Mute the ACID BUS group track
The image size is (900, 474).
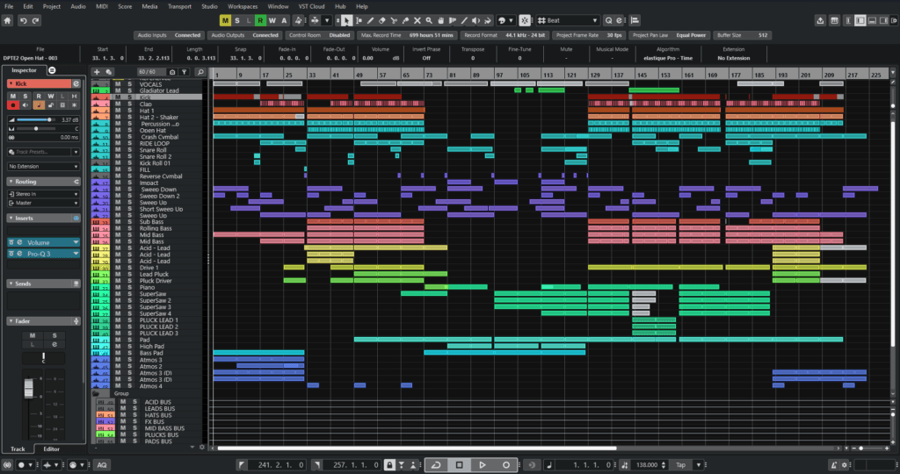pyautogui.click(x=123, y=402)
